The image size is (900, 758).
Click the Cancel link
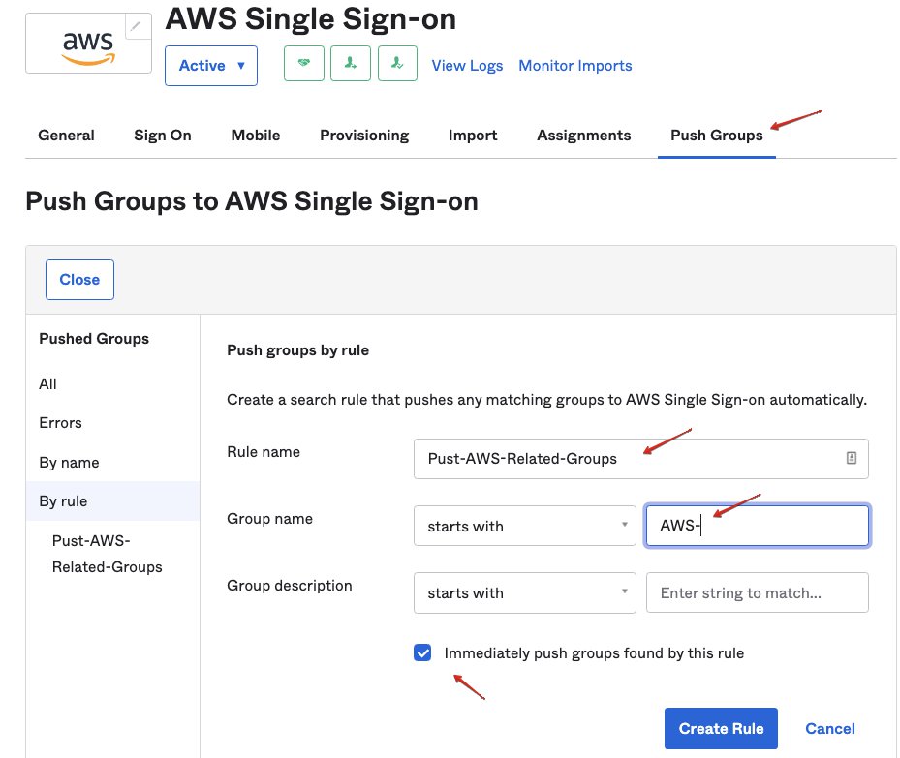click(830, 728)
